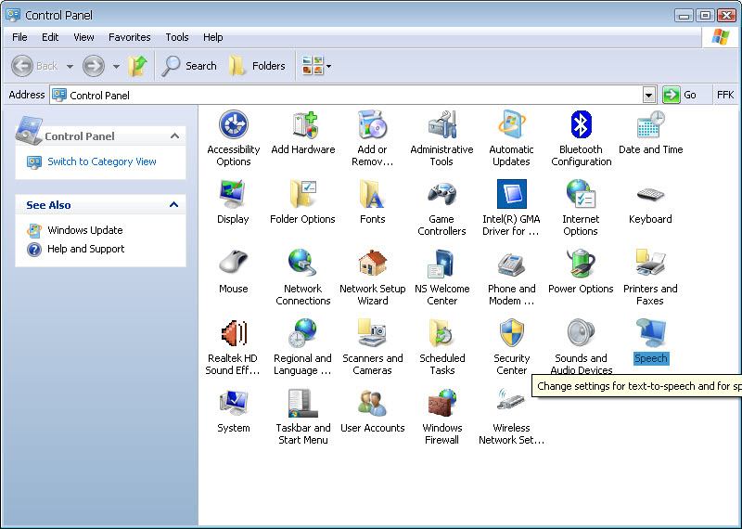Open Game Controllers icon

(442, 194)
